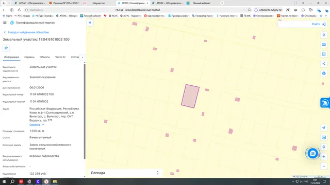Print the map using printer icon
This screenshot has height=185, width=330.
click(x=324, y=73)
